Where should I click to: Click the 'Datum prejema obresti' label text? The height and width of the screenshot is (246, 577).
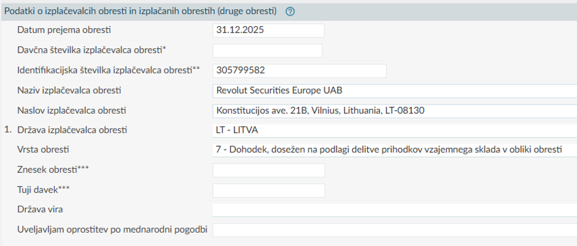66,30
